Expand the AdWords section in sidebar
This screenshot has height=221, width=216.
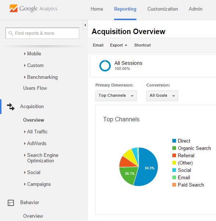(x=35, y=143)
